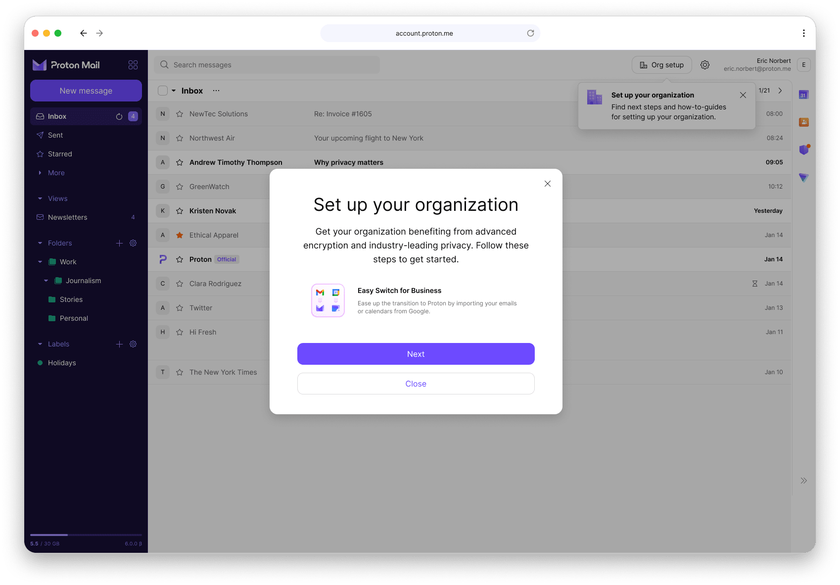Image resolution: width=840 pixels, height=585 pixels.
Task: Open settings gear in top bar
Action: tap(705, 65)
